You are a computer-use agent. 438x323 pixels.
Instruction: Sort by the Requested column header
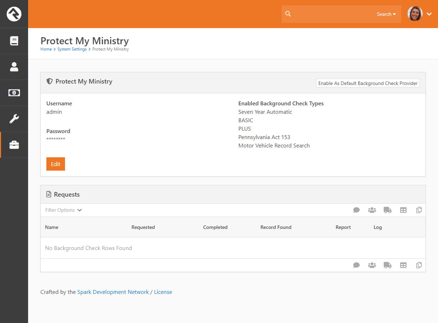(x=143, y=227)
